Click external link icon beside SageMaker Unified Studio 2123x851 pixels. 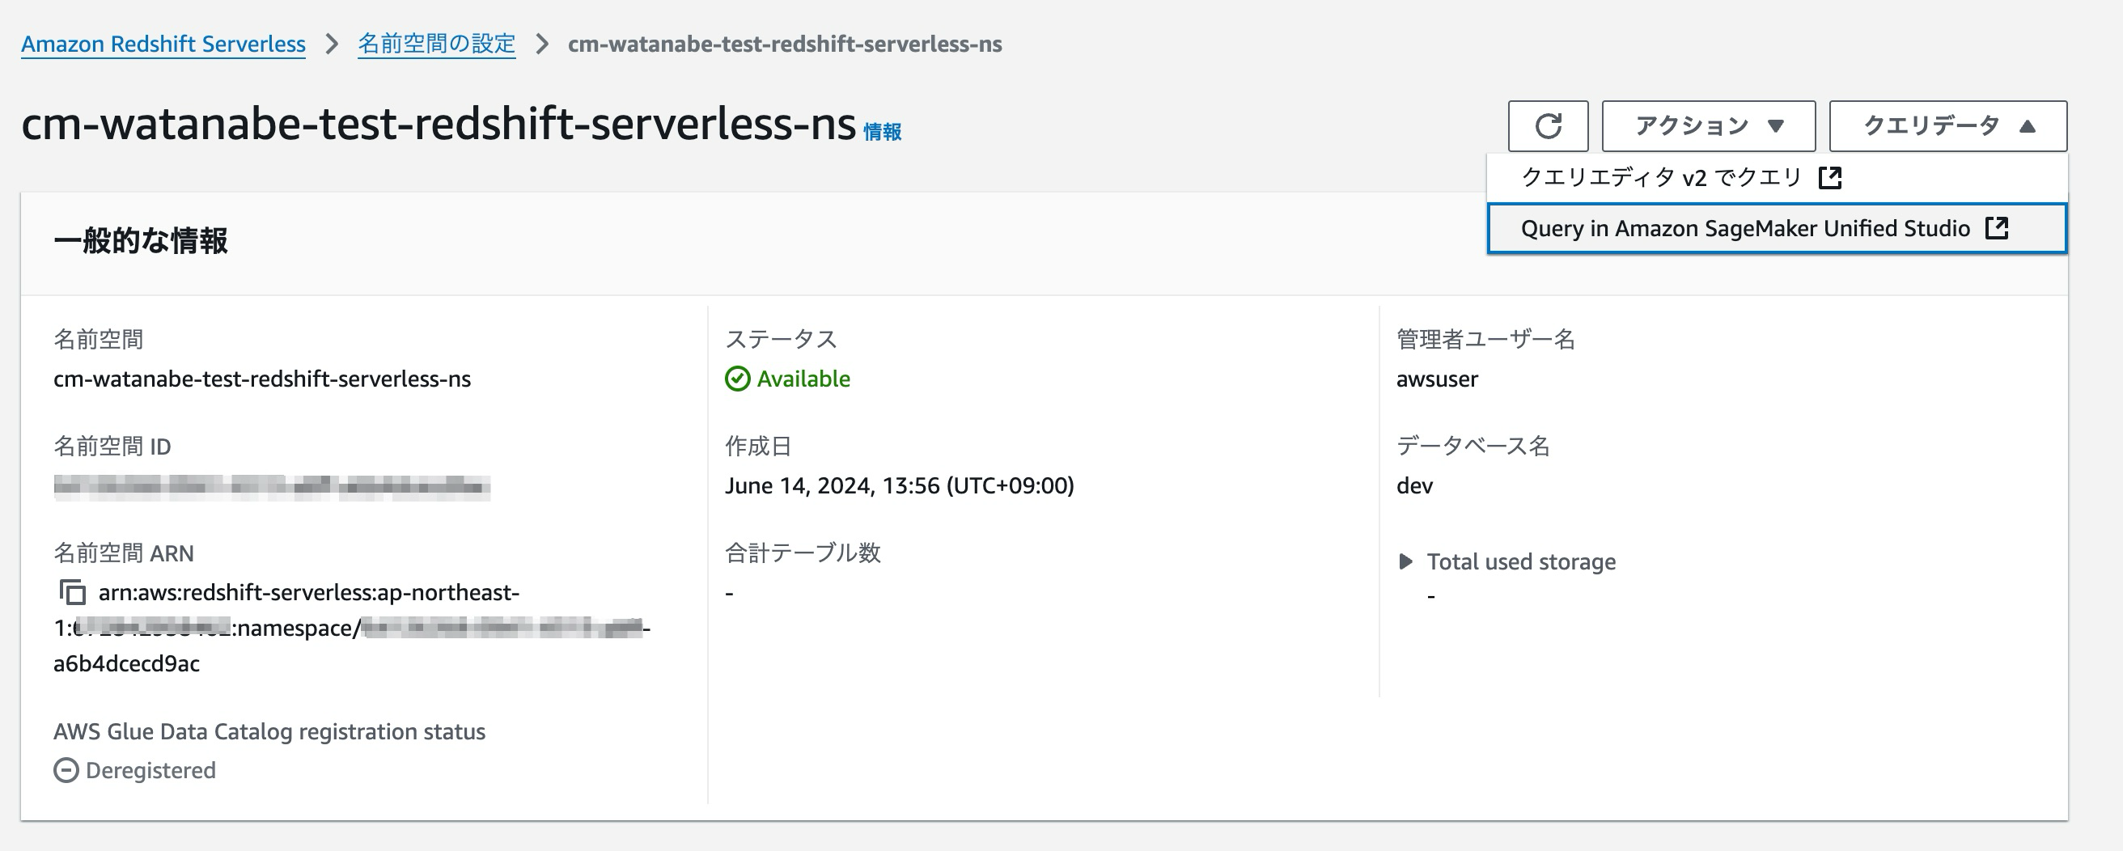point(1997,228)
